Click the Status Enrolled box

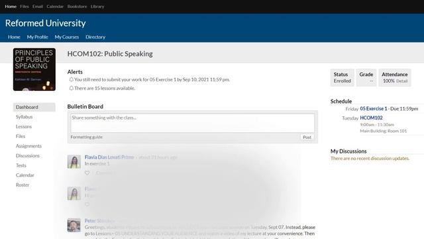click(x=342, y=78)
